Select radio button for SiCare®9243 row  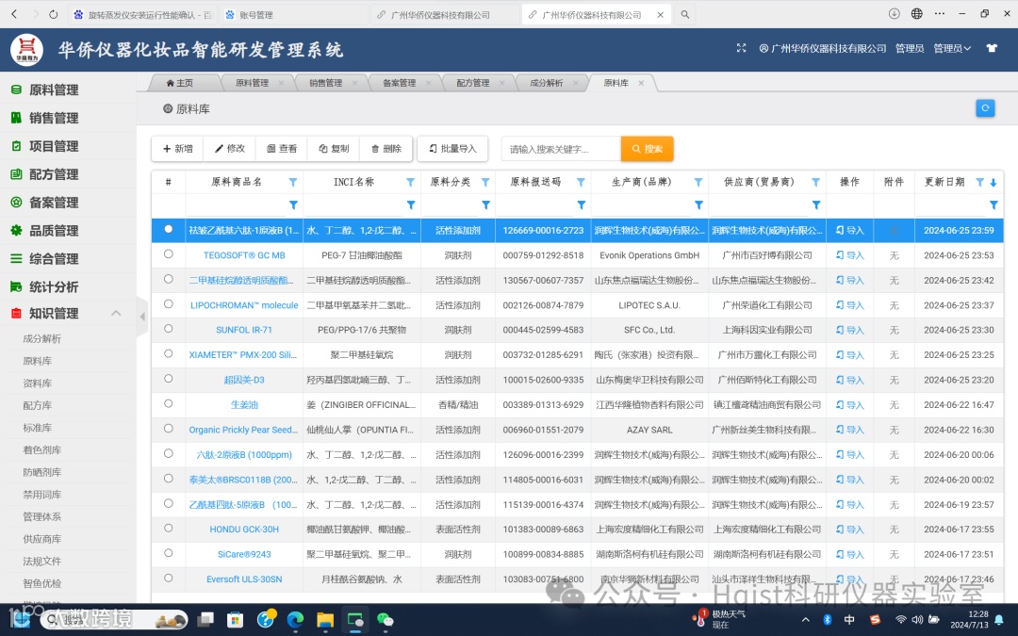(168, 554)
